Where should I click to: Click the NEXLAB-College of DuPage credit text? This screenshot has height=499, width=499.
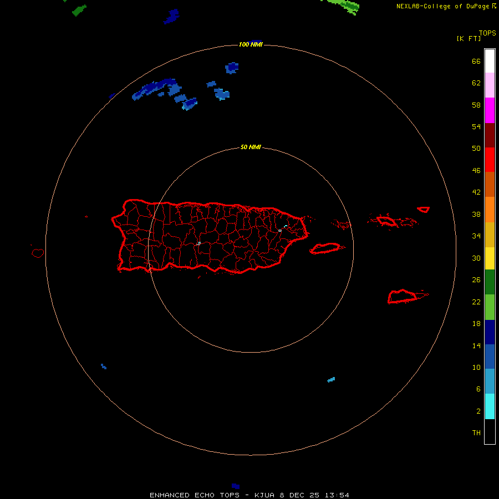tap(444, 6)
